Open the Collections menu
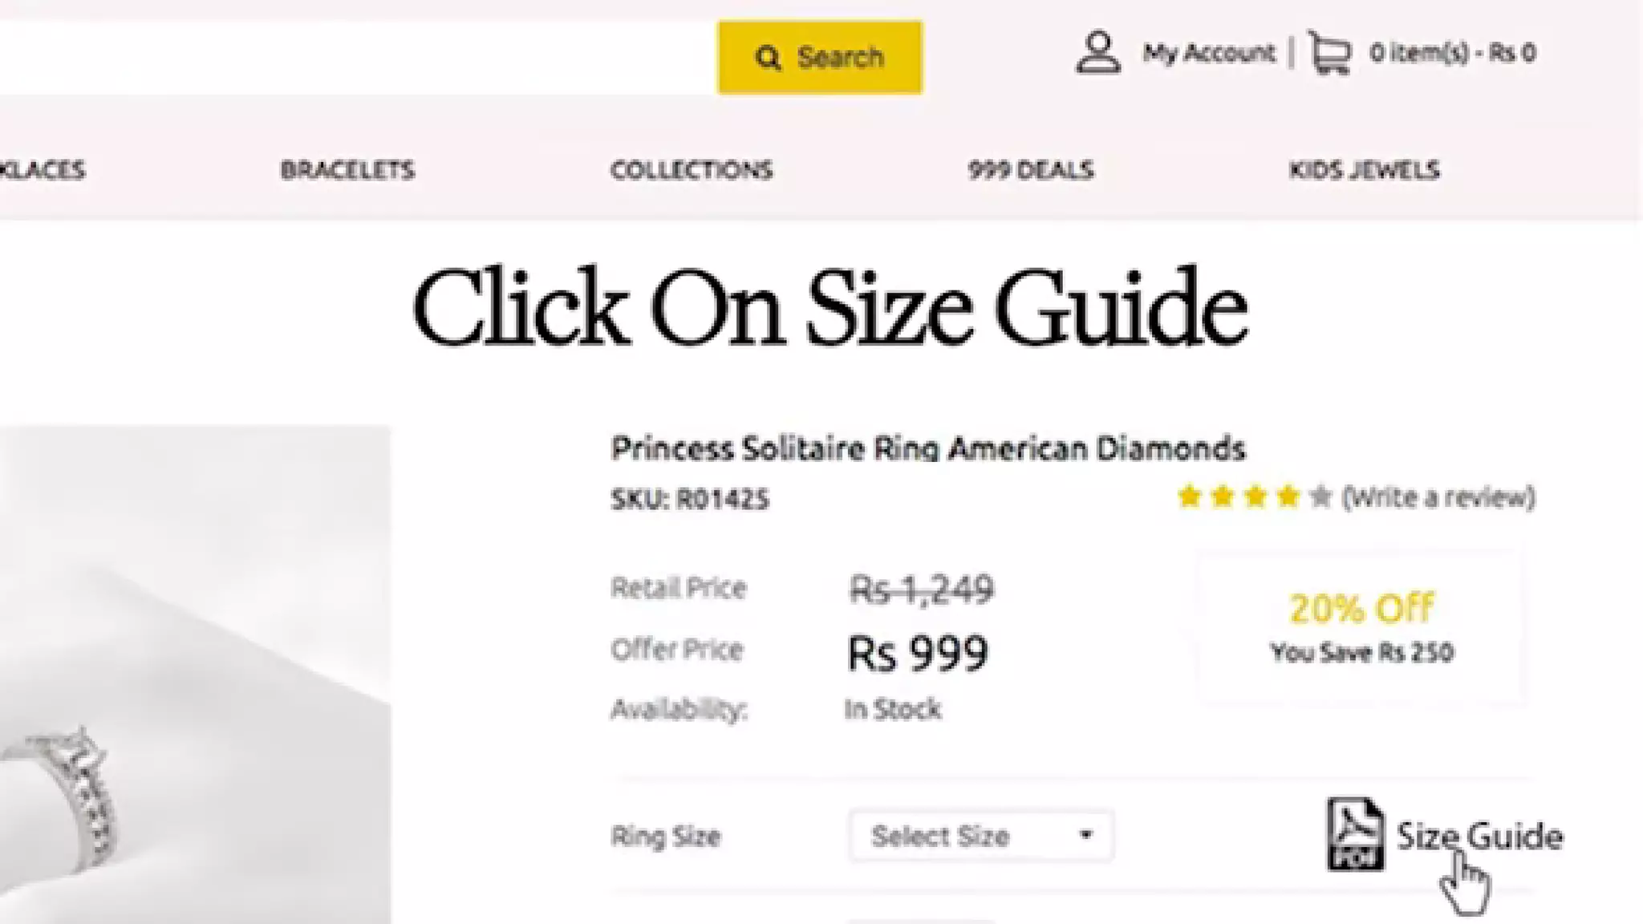 (692, 170)
